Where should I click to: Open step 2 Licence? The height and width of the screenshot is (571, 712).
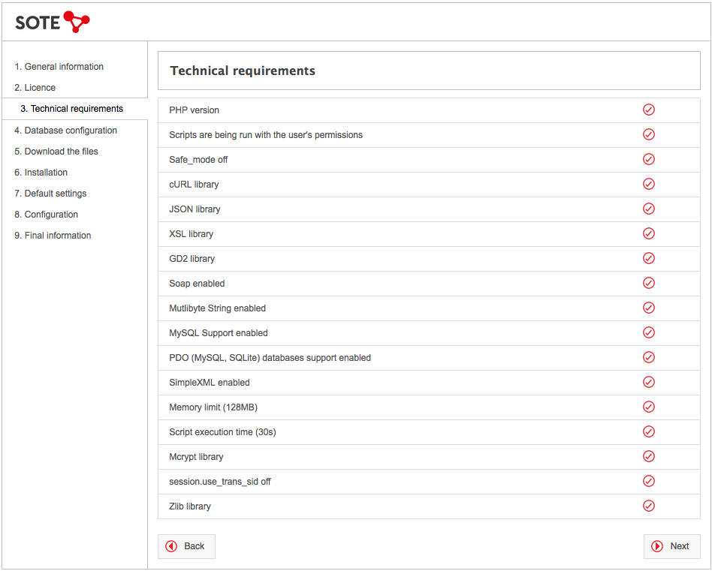(35, 88)
